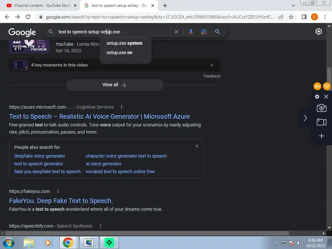Screen dimensions: 332x249
Task: Click deepfake voice generator related search
Action: (40, 156)
